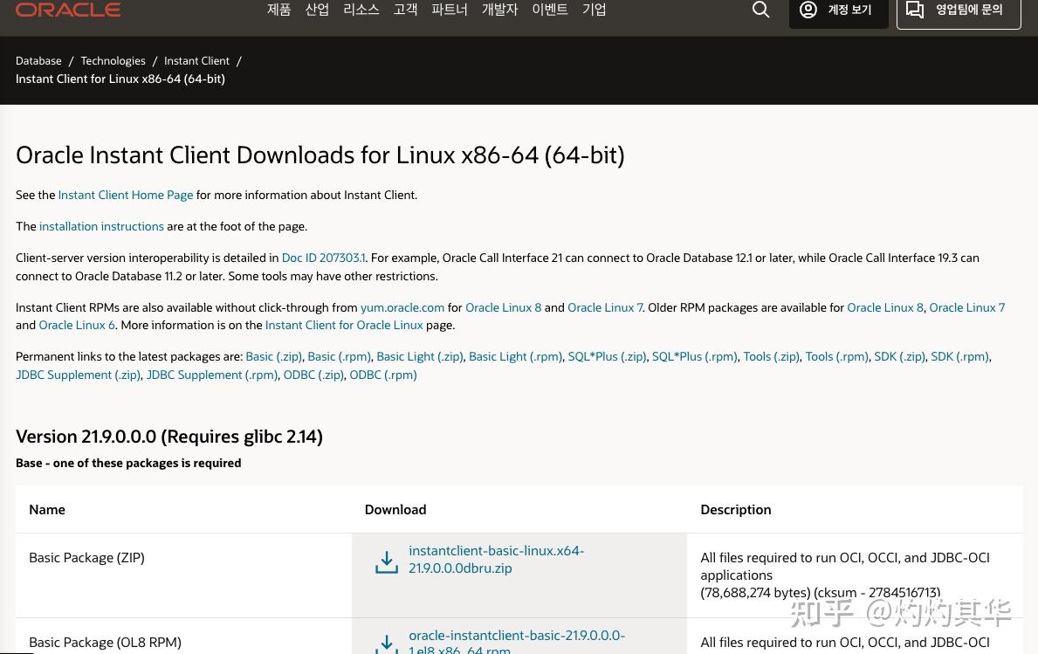Click the chat icon next to 영업팀에 문의
Screen dimensions: 1038x654
tap(915, 10)
